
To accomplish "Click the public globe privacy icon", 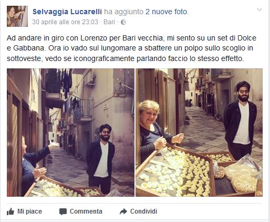I will [123, 22].
